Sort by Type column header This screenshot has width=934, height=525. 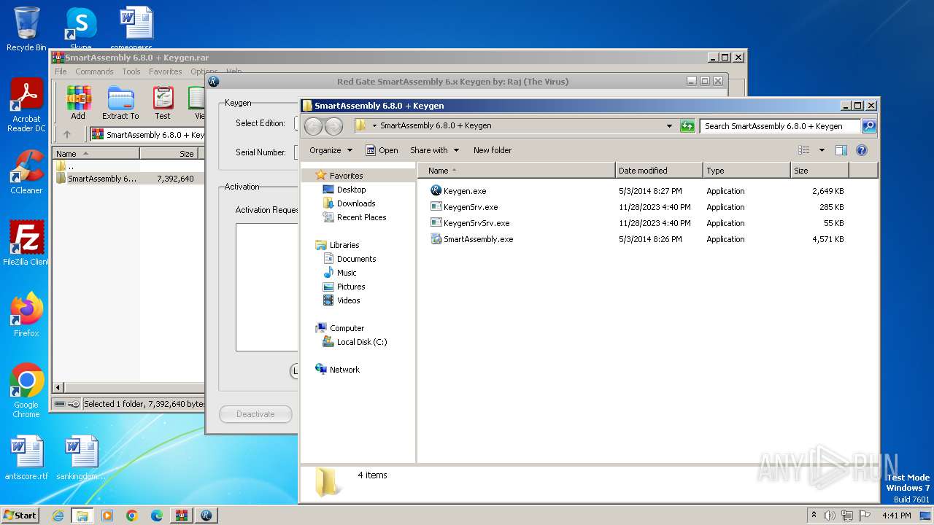[x=746, y=171]
